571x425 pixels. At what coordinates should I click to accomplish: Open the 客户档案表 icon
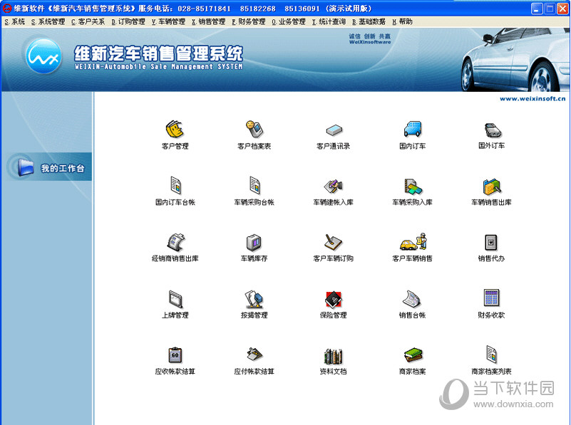(254, 130)
